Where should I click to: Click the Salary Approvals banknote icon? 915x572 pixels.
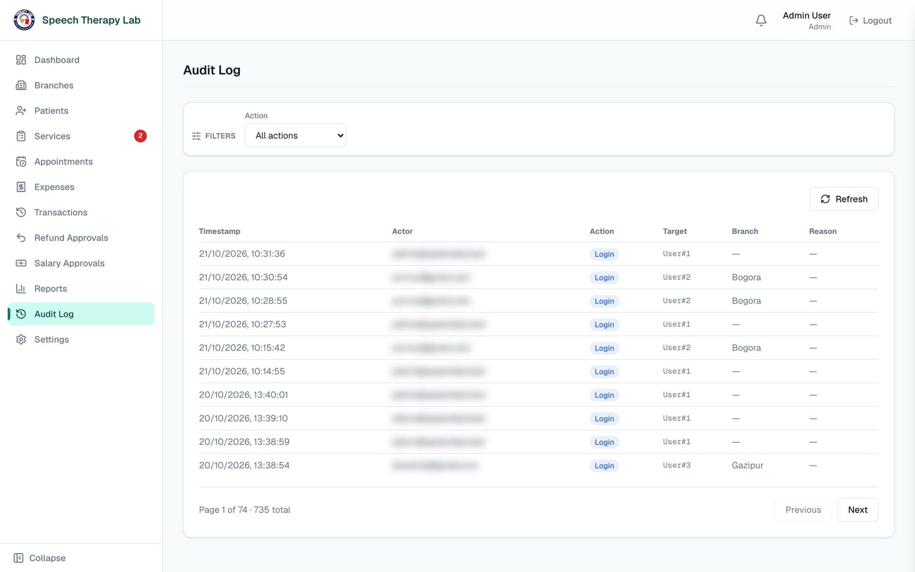(x=21, y=263)
